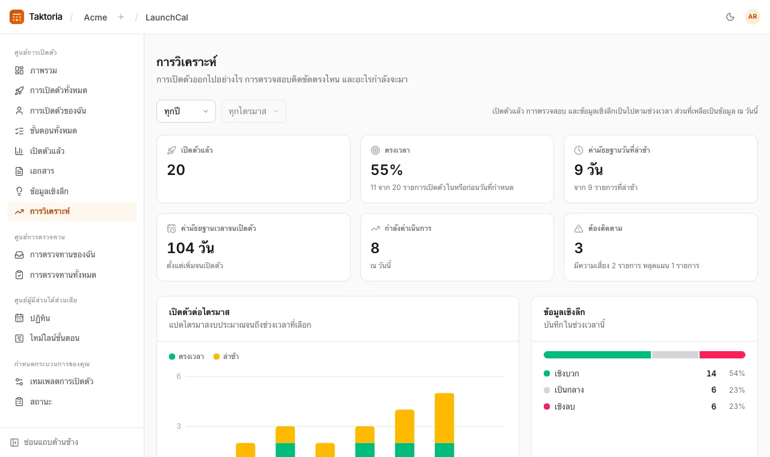770x457 pixels.
Task: Click the เปิดตัวแล้ว card showing 20
Action: [253, 169]
